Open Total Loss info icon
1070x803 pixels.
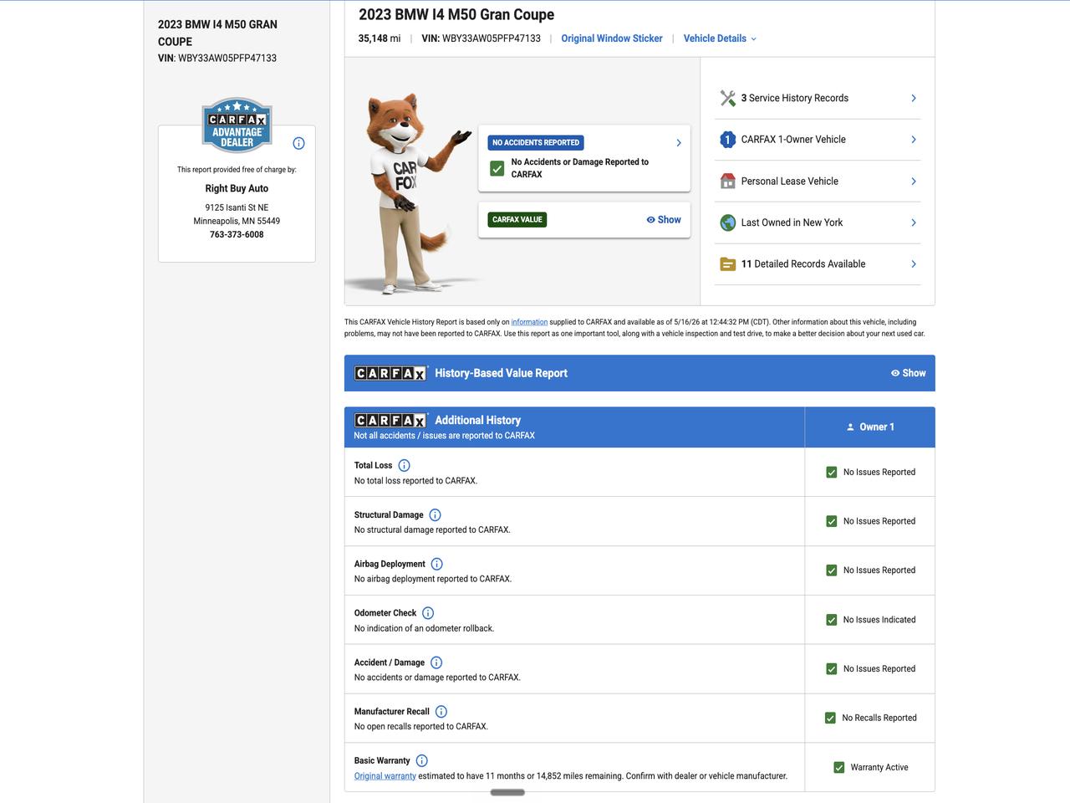[x=404, y=465]
